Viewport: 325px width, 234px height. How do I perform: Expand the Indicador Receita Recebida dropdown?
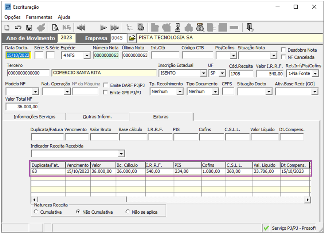pos(121,153)
